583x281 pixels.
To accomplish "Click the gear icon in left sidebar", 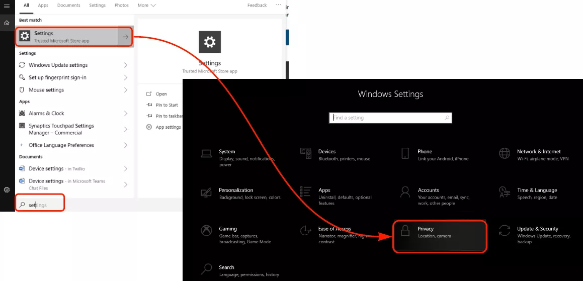I will (x=7, y=190).
